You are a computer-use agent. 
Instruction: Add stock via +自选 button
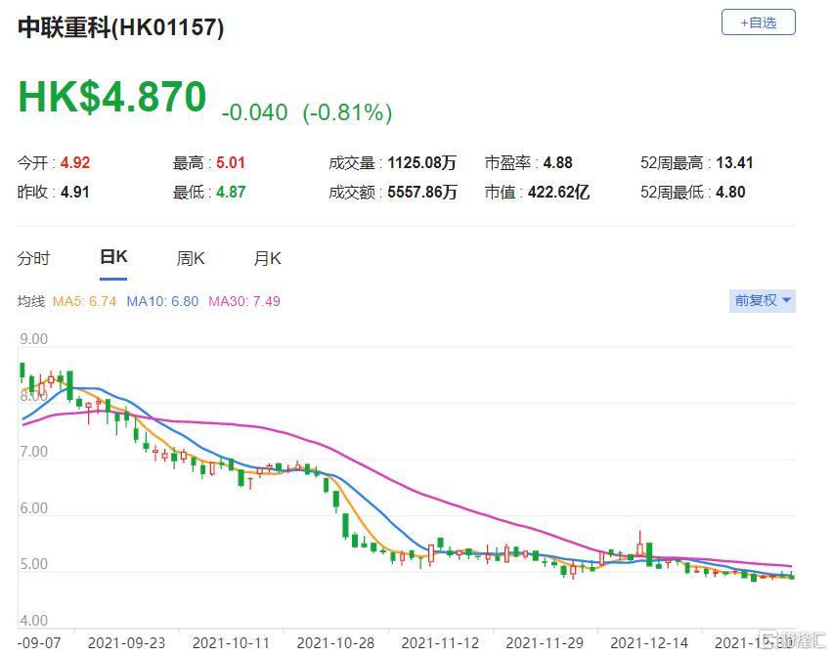click(758, 22)
